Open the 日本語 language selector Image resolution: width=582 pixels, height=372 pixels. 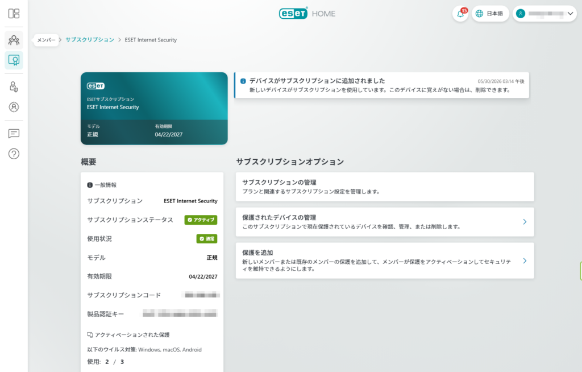(490, 14)
